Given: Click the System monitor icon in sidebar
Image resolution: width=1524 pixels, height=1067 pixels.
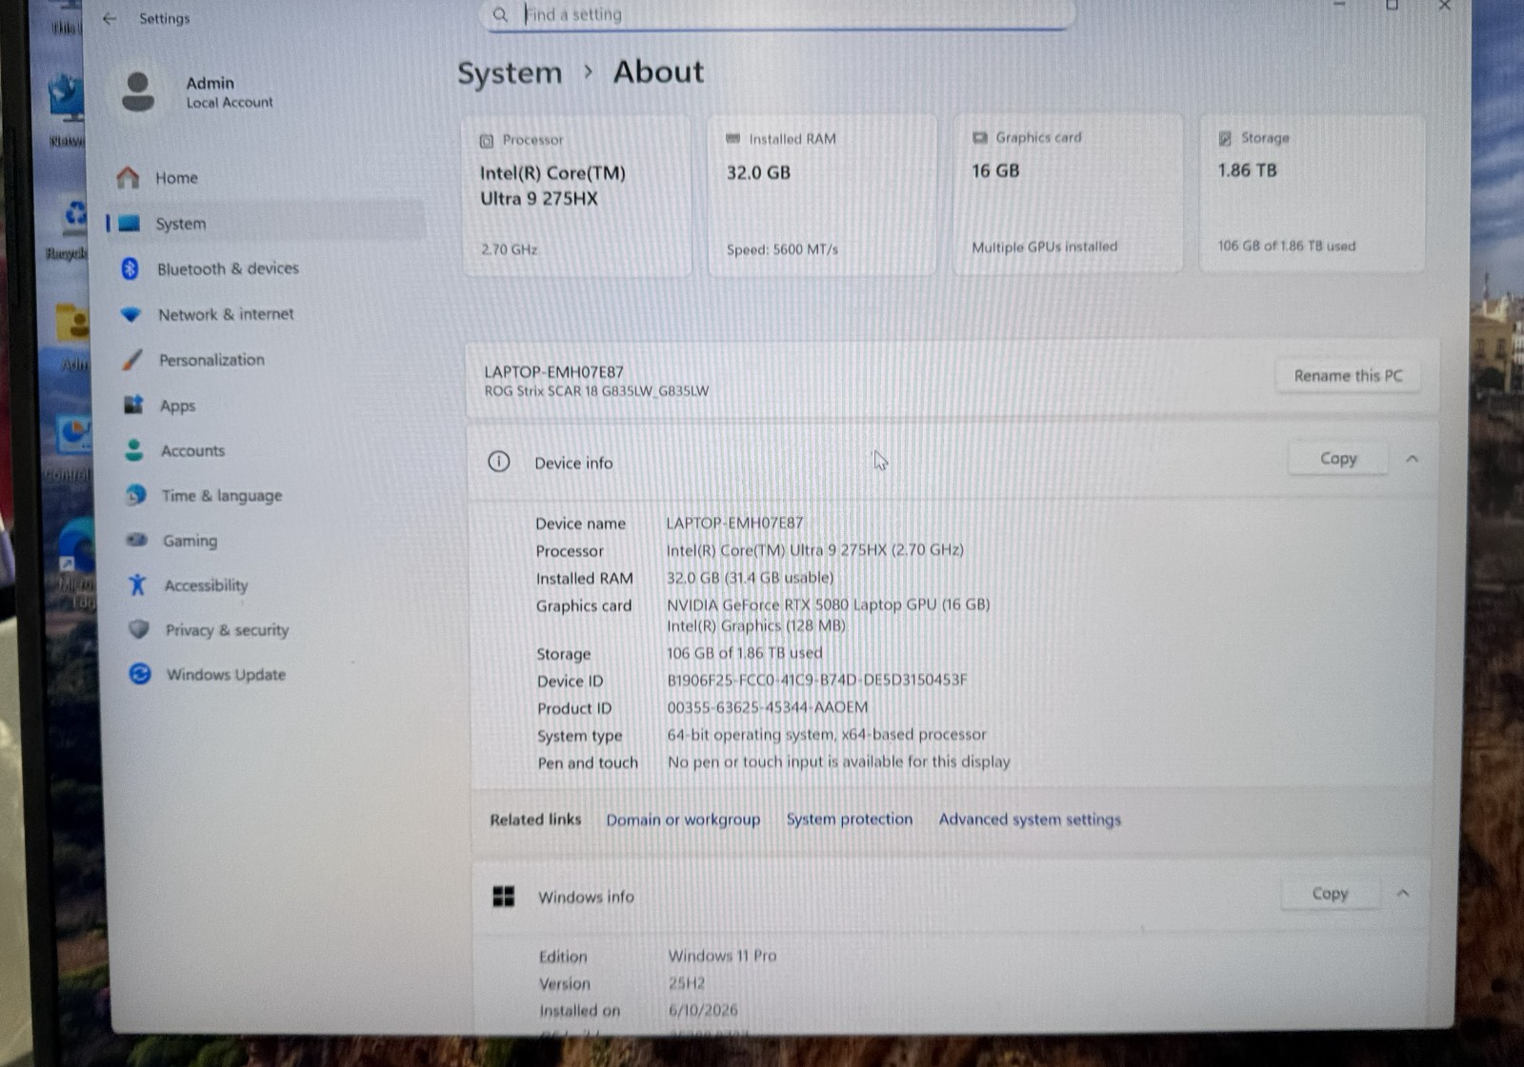Looking at the screenshot, I should (130, 224).
